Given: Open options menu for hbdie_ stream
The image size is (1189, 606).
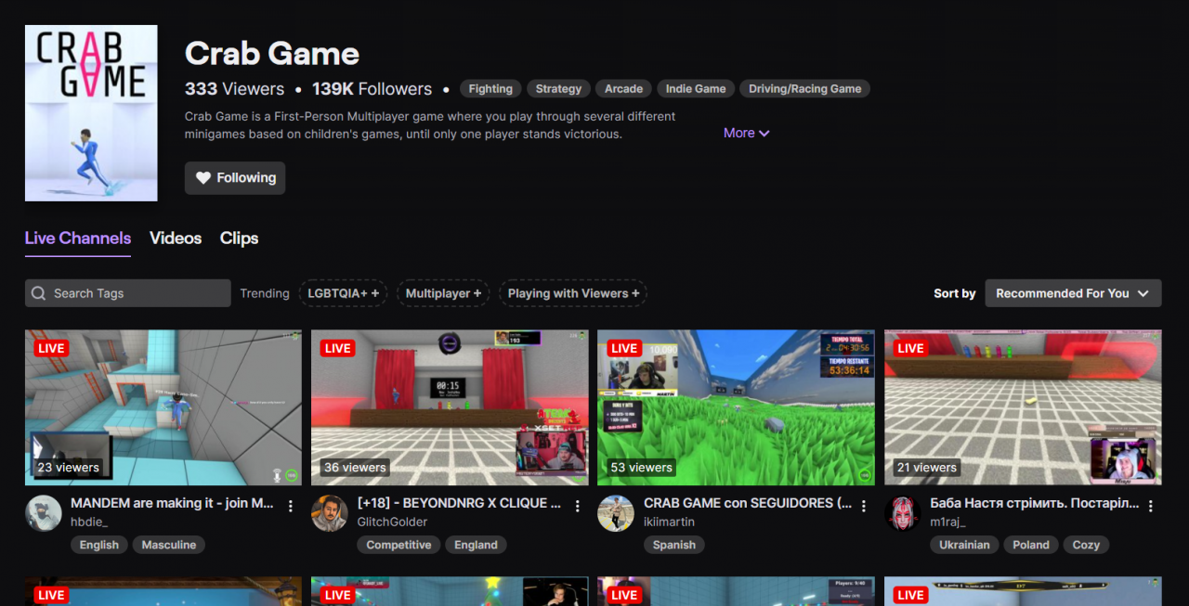Looking at the screenshot, I should pos(291,506).
